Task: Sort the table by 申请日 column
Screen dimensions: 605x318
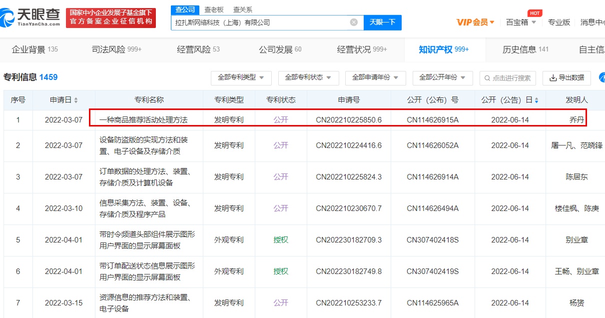Action: click(x=76, y=100)
